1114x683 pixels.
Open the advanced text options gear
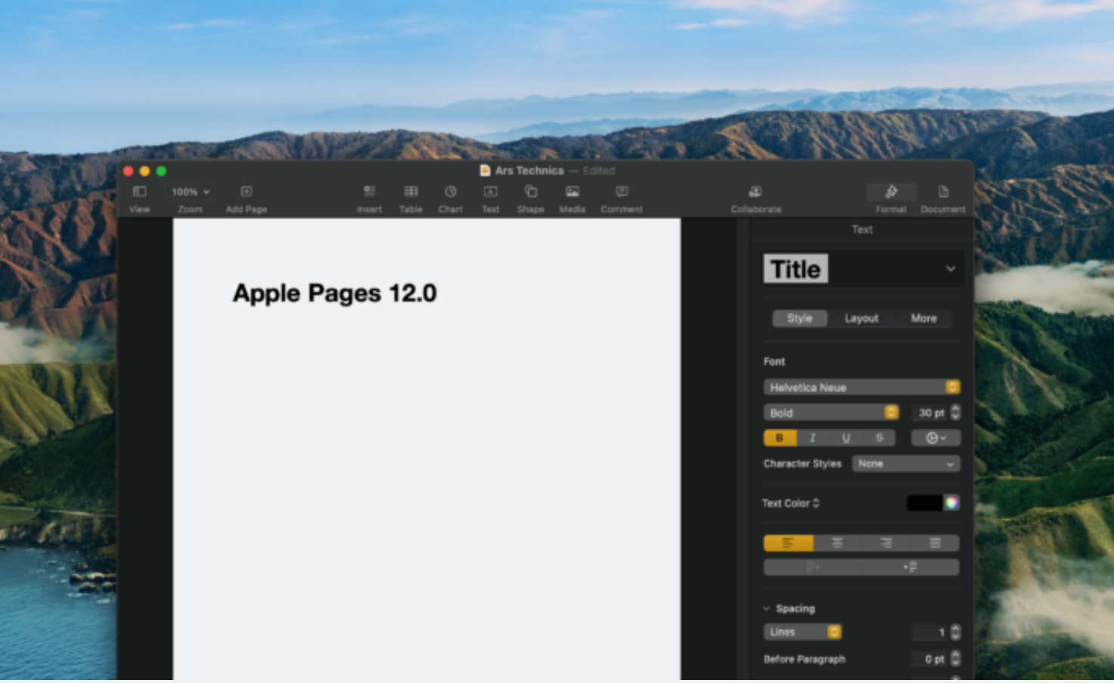936,438
